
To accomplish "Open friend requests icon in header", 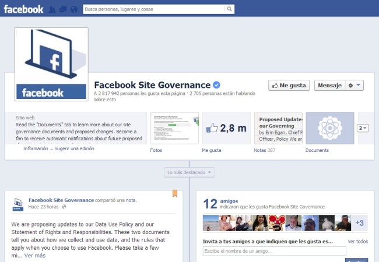I will pyautogui.click(x=52, y=10).
